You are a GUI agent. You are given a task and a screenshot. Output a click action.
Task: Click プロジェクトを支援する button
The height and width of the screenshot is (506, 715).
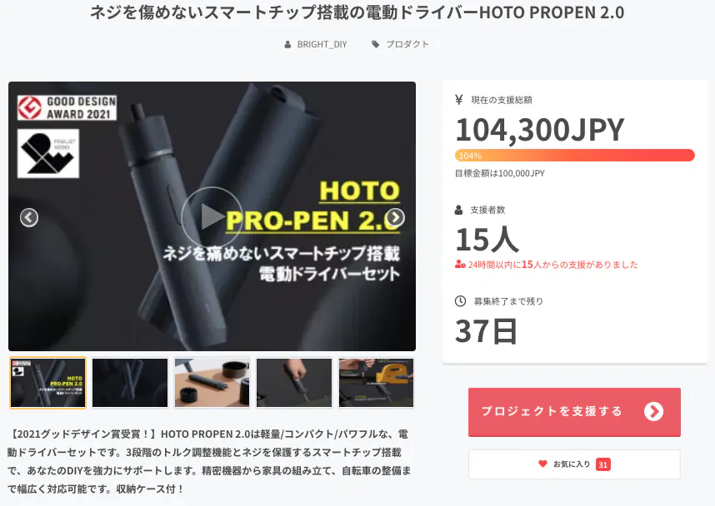click(x=574, y=412)
